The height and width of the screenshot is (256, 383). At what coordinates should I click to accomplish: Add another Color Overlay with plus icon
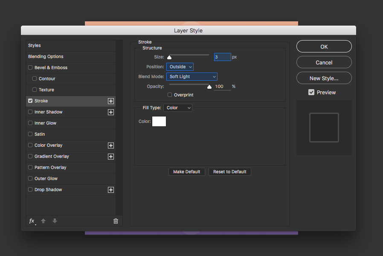coord(111,145)
